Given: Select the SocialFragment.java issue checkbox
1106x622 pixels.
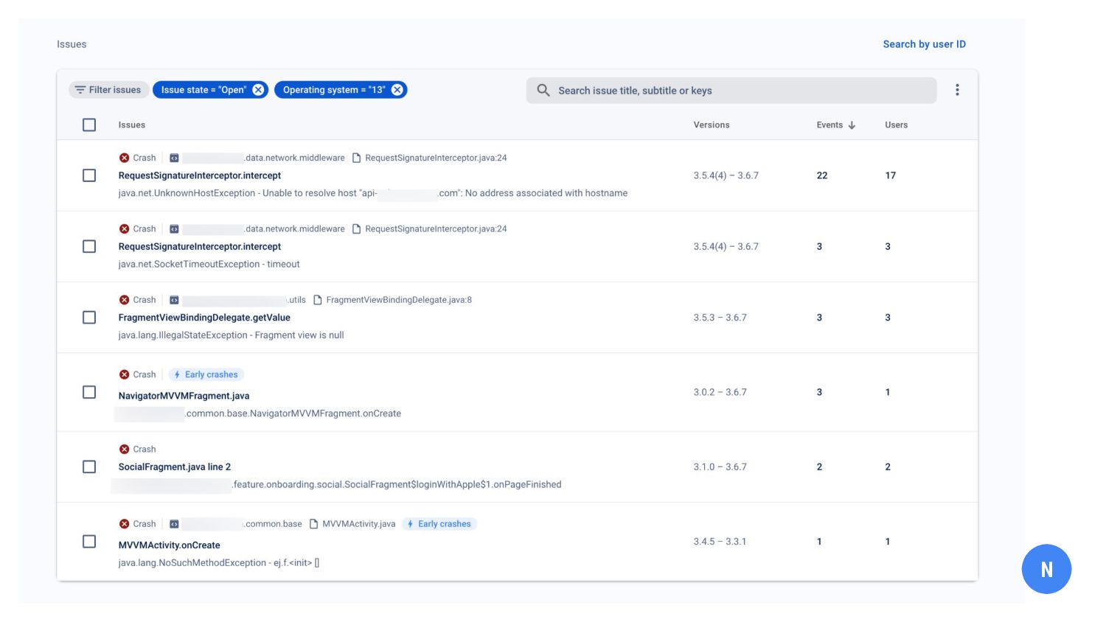Looking at the screenshot, I should tap(89, 466).
